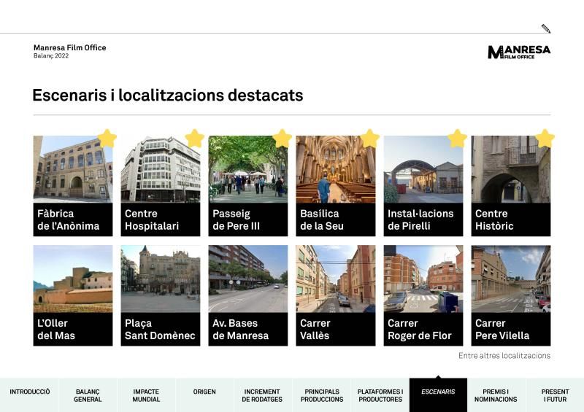The image size is (584, 412).
Task: Click the star on Passeig de Pere III
Action: (x=283, y=139)
